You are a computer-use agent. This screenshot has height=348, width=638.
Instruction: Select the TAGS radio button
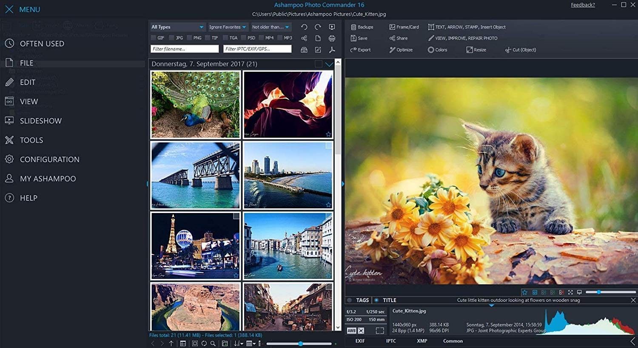(350, 300)
